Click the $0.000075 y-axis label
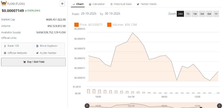223x108 pixels. click(x=80, y=29)
